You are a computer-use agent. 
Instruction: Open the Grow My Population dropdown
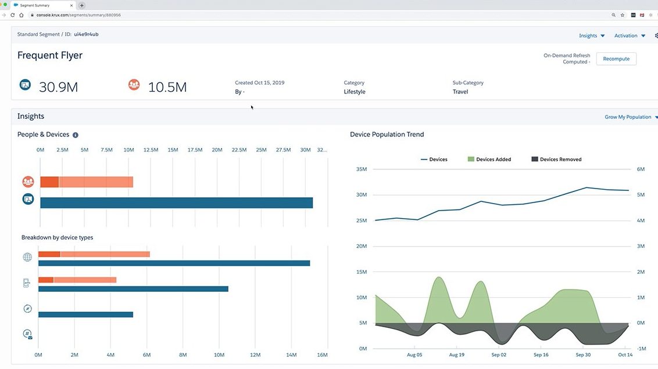point(631,117)
